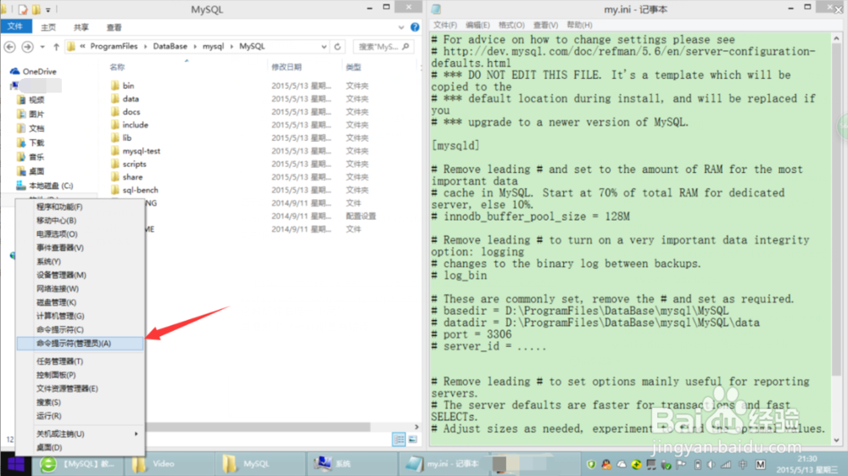Switch Explorer to large icons view

[x=413, y=440]
